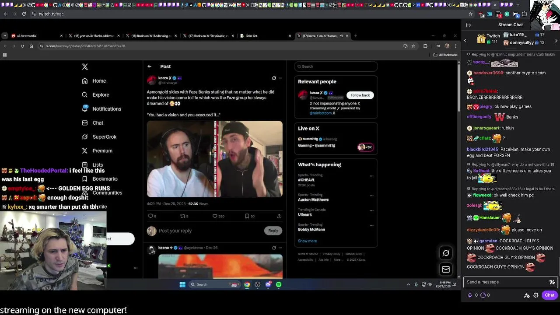Go to Home in X sidebar
This screenshot has height=315, width=560.
point(94,81)
